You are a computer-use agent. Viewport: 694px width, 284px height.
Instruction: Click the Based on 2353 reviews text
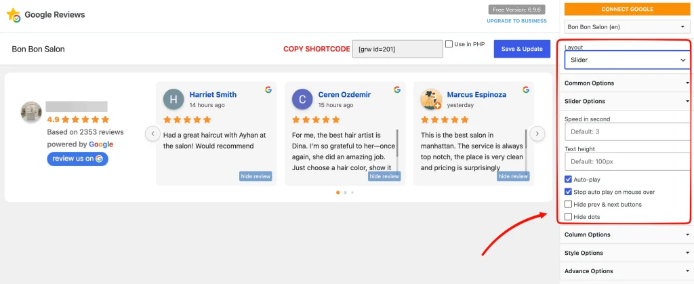(x=85, y=131)
